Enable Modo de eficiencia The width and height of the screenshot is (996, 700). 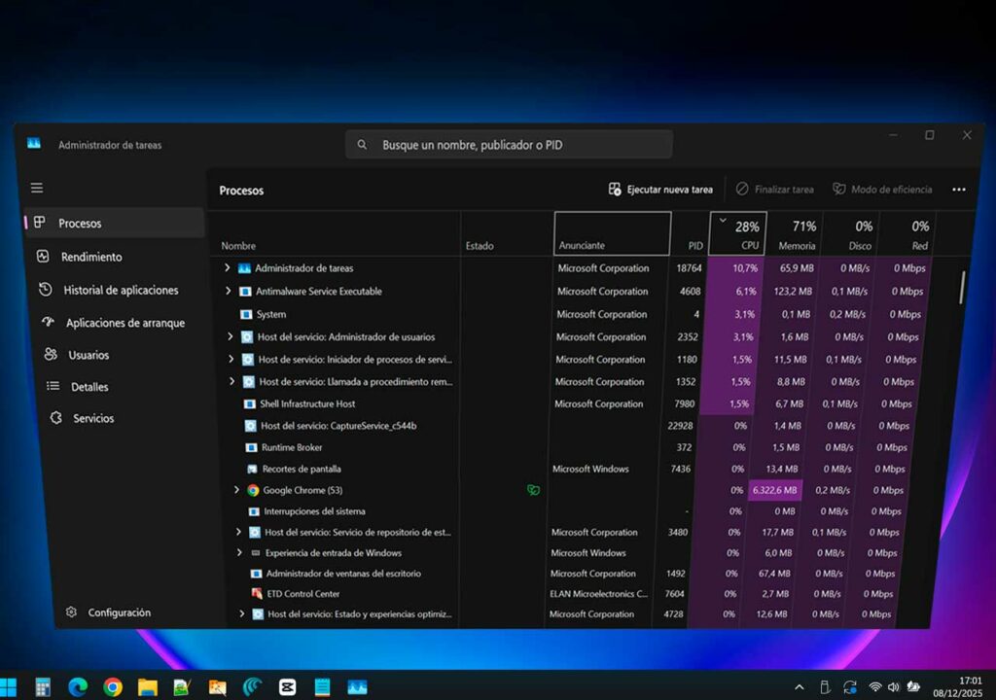click(882, 190)
